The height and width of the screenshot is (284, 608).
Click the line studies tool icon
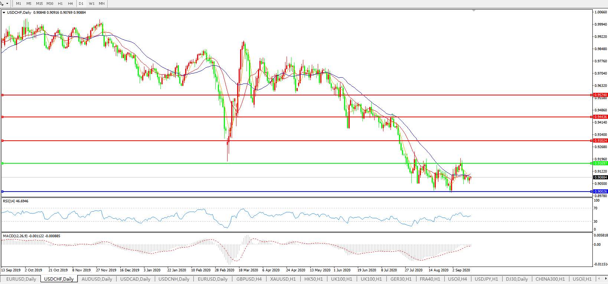click(x=2, y=3)
